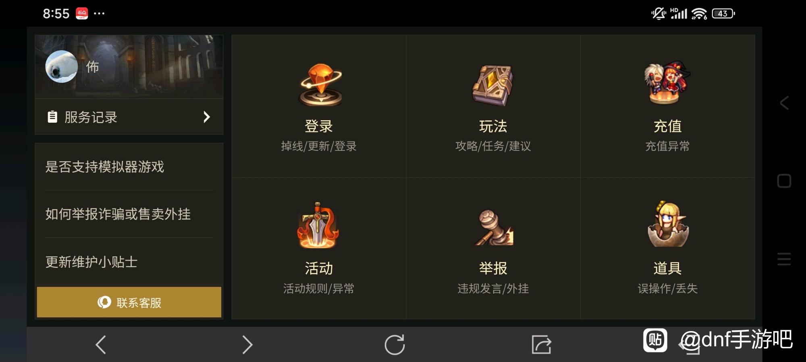
Task: Open the 登录 login help category
Action: (x=319, y=107)
